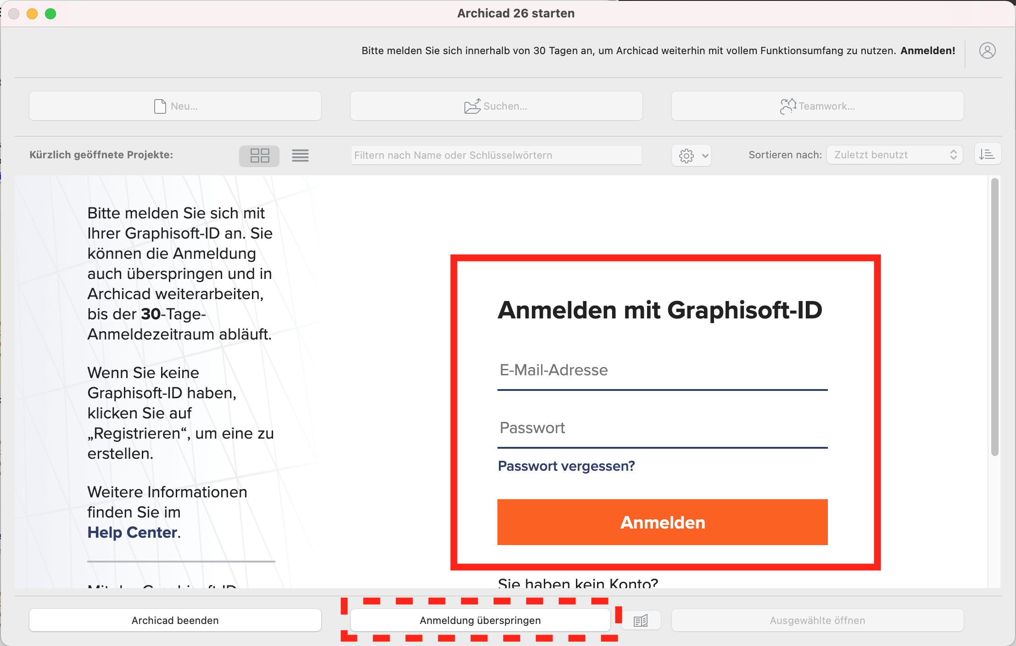
Task: Switch to thumbnail grid view
Action: pos(259,156)
